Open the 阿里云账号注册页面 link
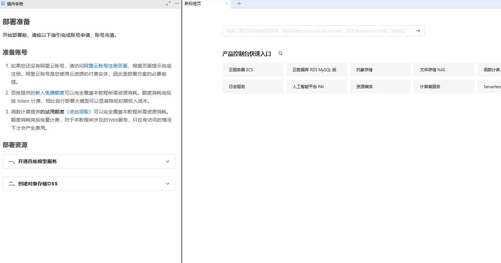 (106, 66)
